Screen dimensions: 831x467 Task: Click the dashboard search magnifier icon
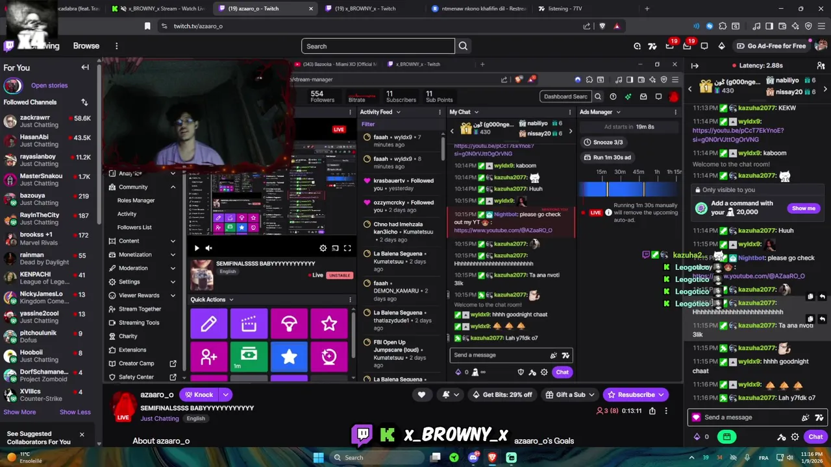(598, 97)
